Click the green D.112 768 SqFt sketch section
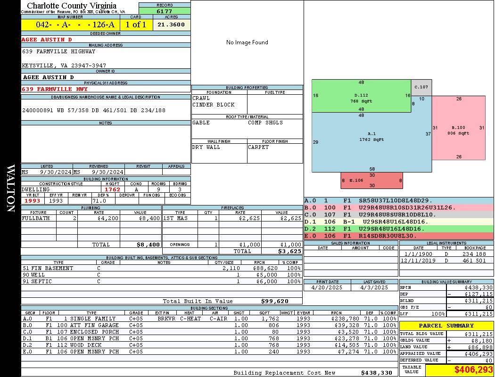 pos(361,96)
